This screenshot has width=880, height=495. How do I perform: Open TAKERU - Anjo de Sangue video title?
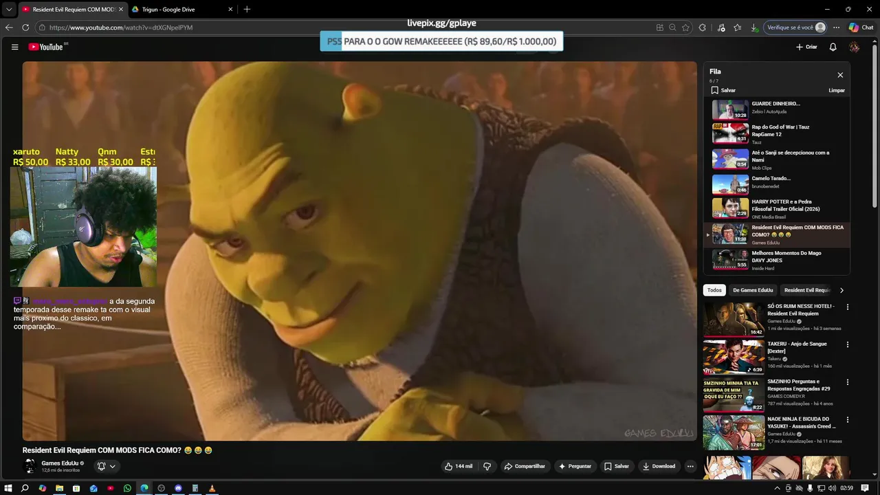pos(797,347)
